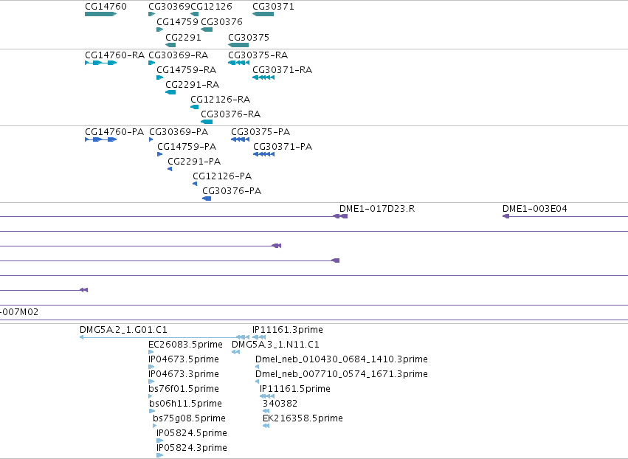Select the IP05824.5prime EST label
This screenshot has width=628, height=459.
click(x=192, y=433)
